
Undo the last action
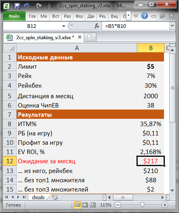click(x=26, y=6)
